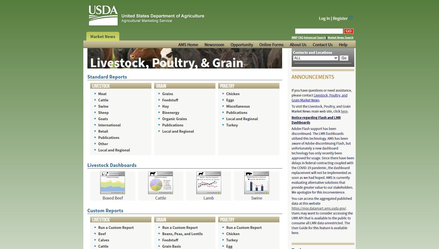439x249 pixels.
Task: Open the Advanced Search link
Action: point(315,38)
